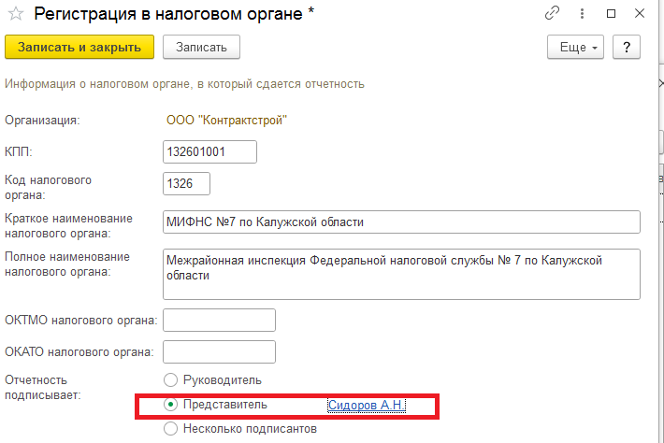Open ООО "Контрактстрой" organization link
Screen dimensions: 664x443
tap(226, 121)
